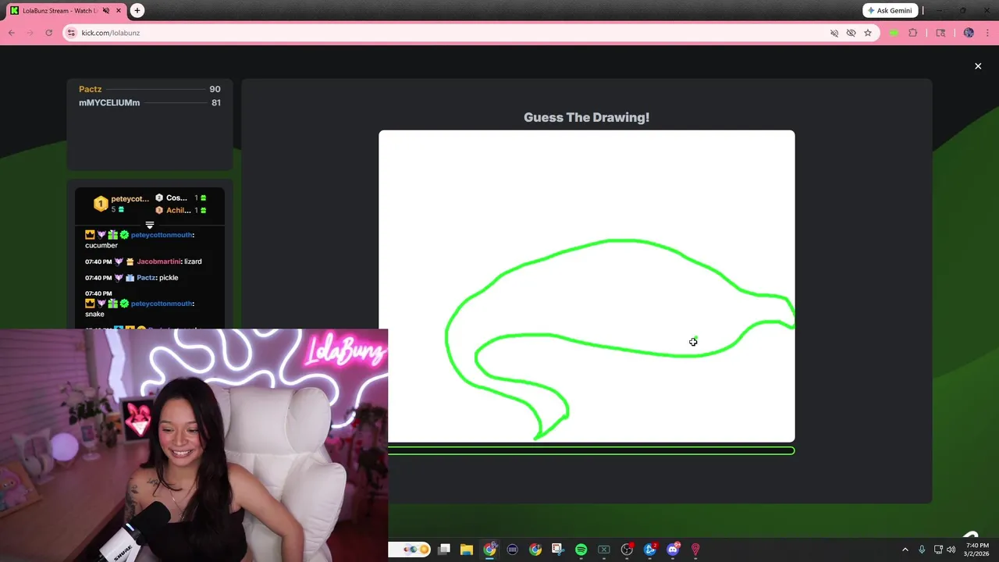Open Discord from the taskbar
This screenshot has width=999, height=562.
(673, 550)
